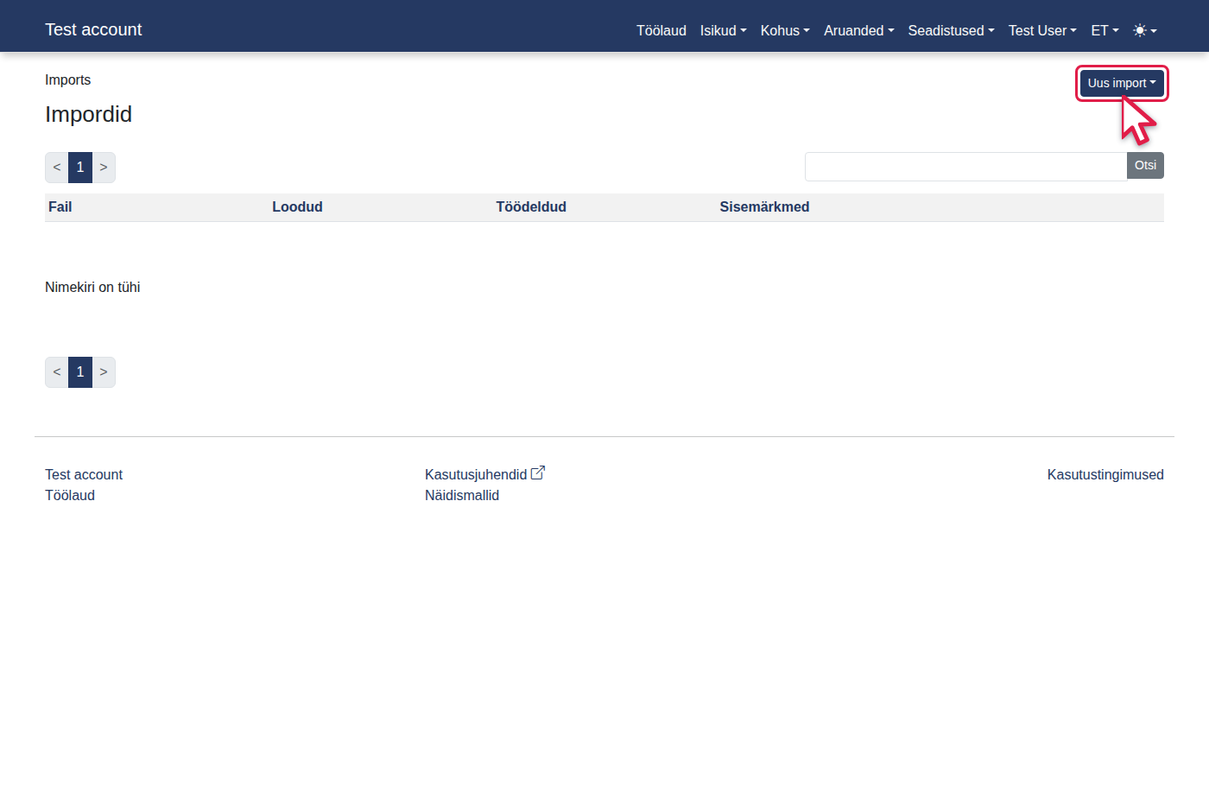The width and height of the screenshot is (1209, 812).
Task: Sort by the Fail column header
Action: click(x=60, y=207)
